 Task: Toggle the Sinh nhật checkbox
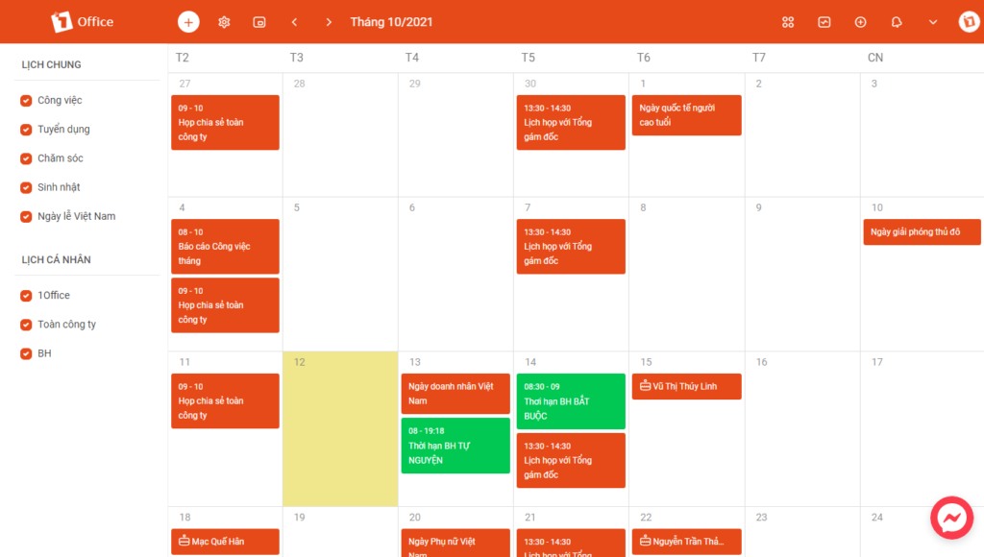click(27, 187)
